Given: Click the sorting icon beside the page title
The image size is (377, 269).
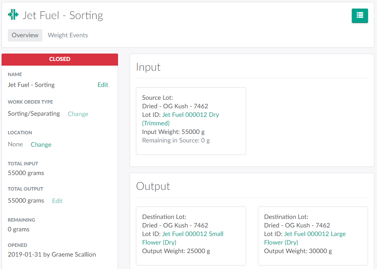Looking at the screenshot, I should pos(13,15).
